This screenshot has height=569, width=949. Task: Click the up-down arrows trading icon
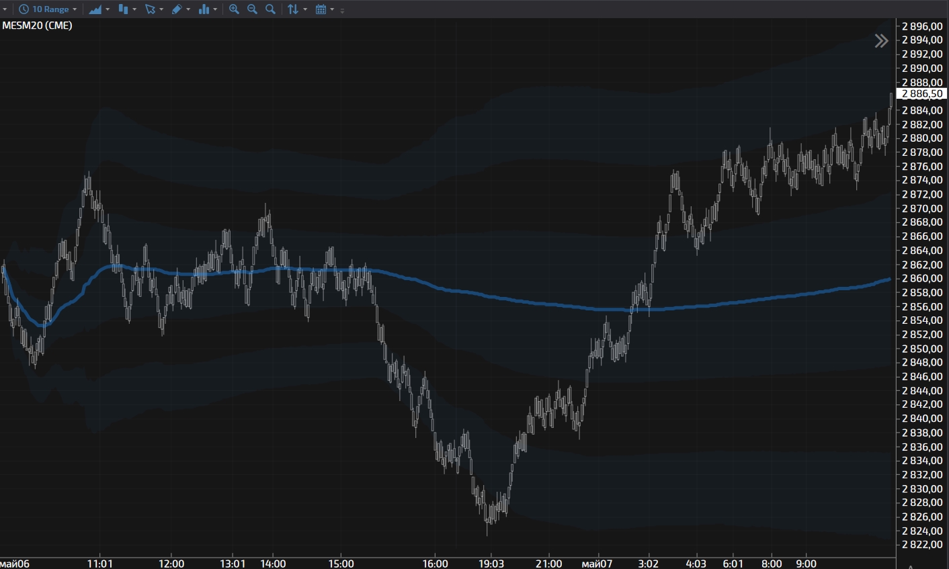(x=293, y=9)
